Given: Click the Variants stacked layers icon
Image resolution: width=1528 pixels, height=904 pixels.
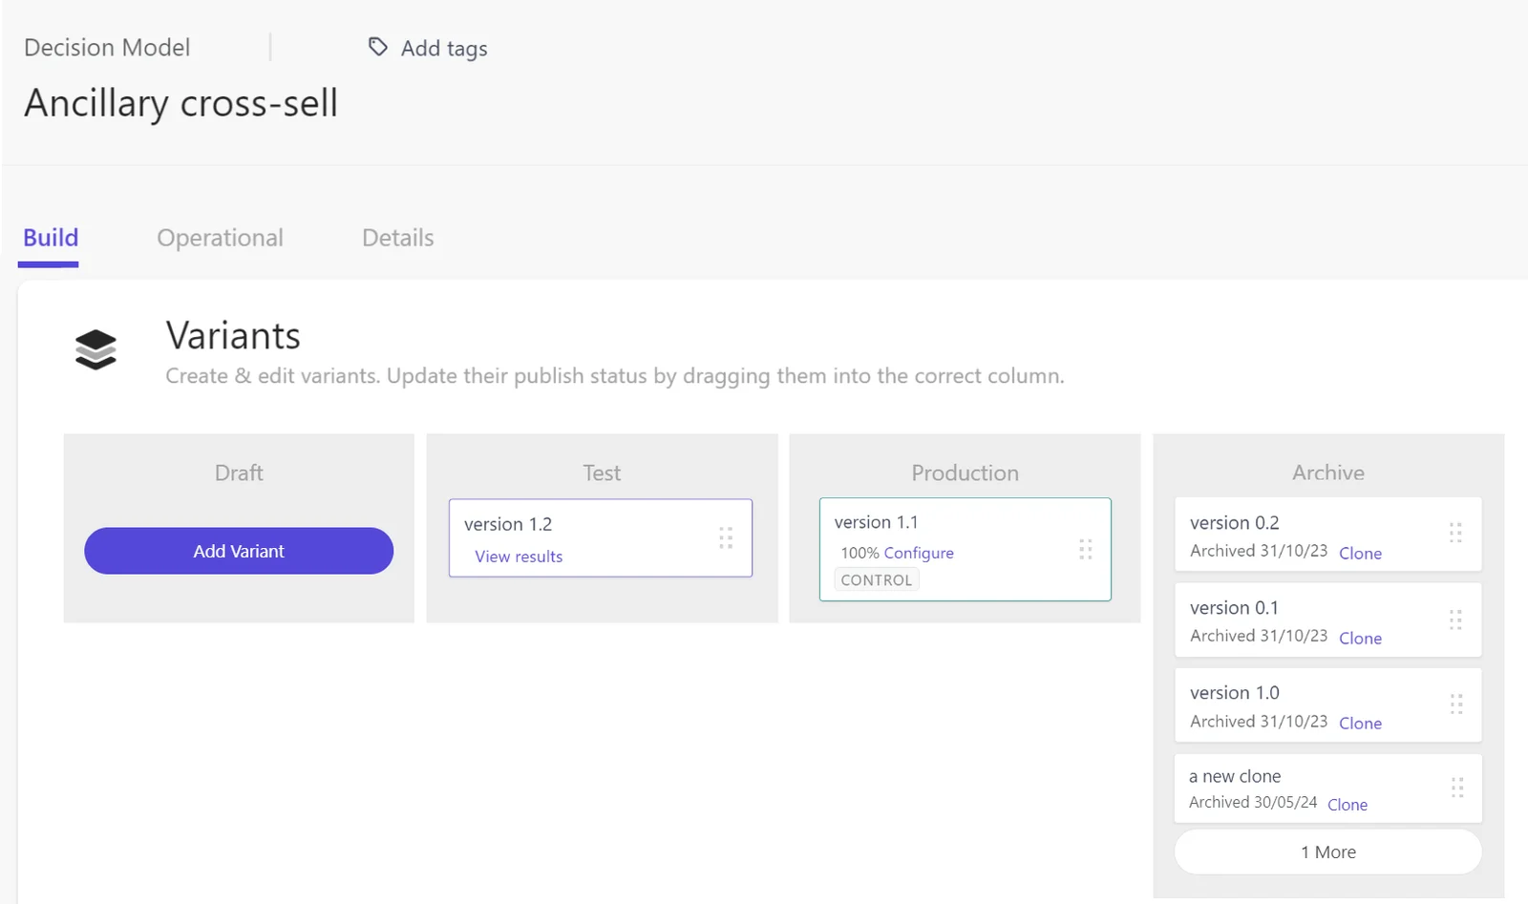Looking at the screenshot, I should 95,349.
